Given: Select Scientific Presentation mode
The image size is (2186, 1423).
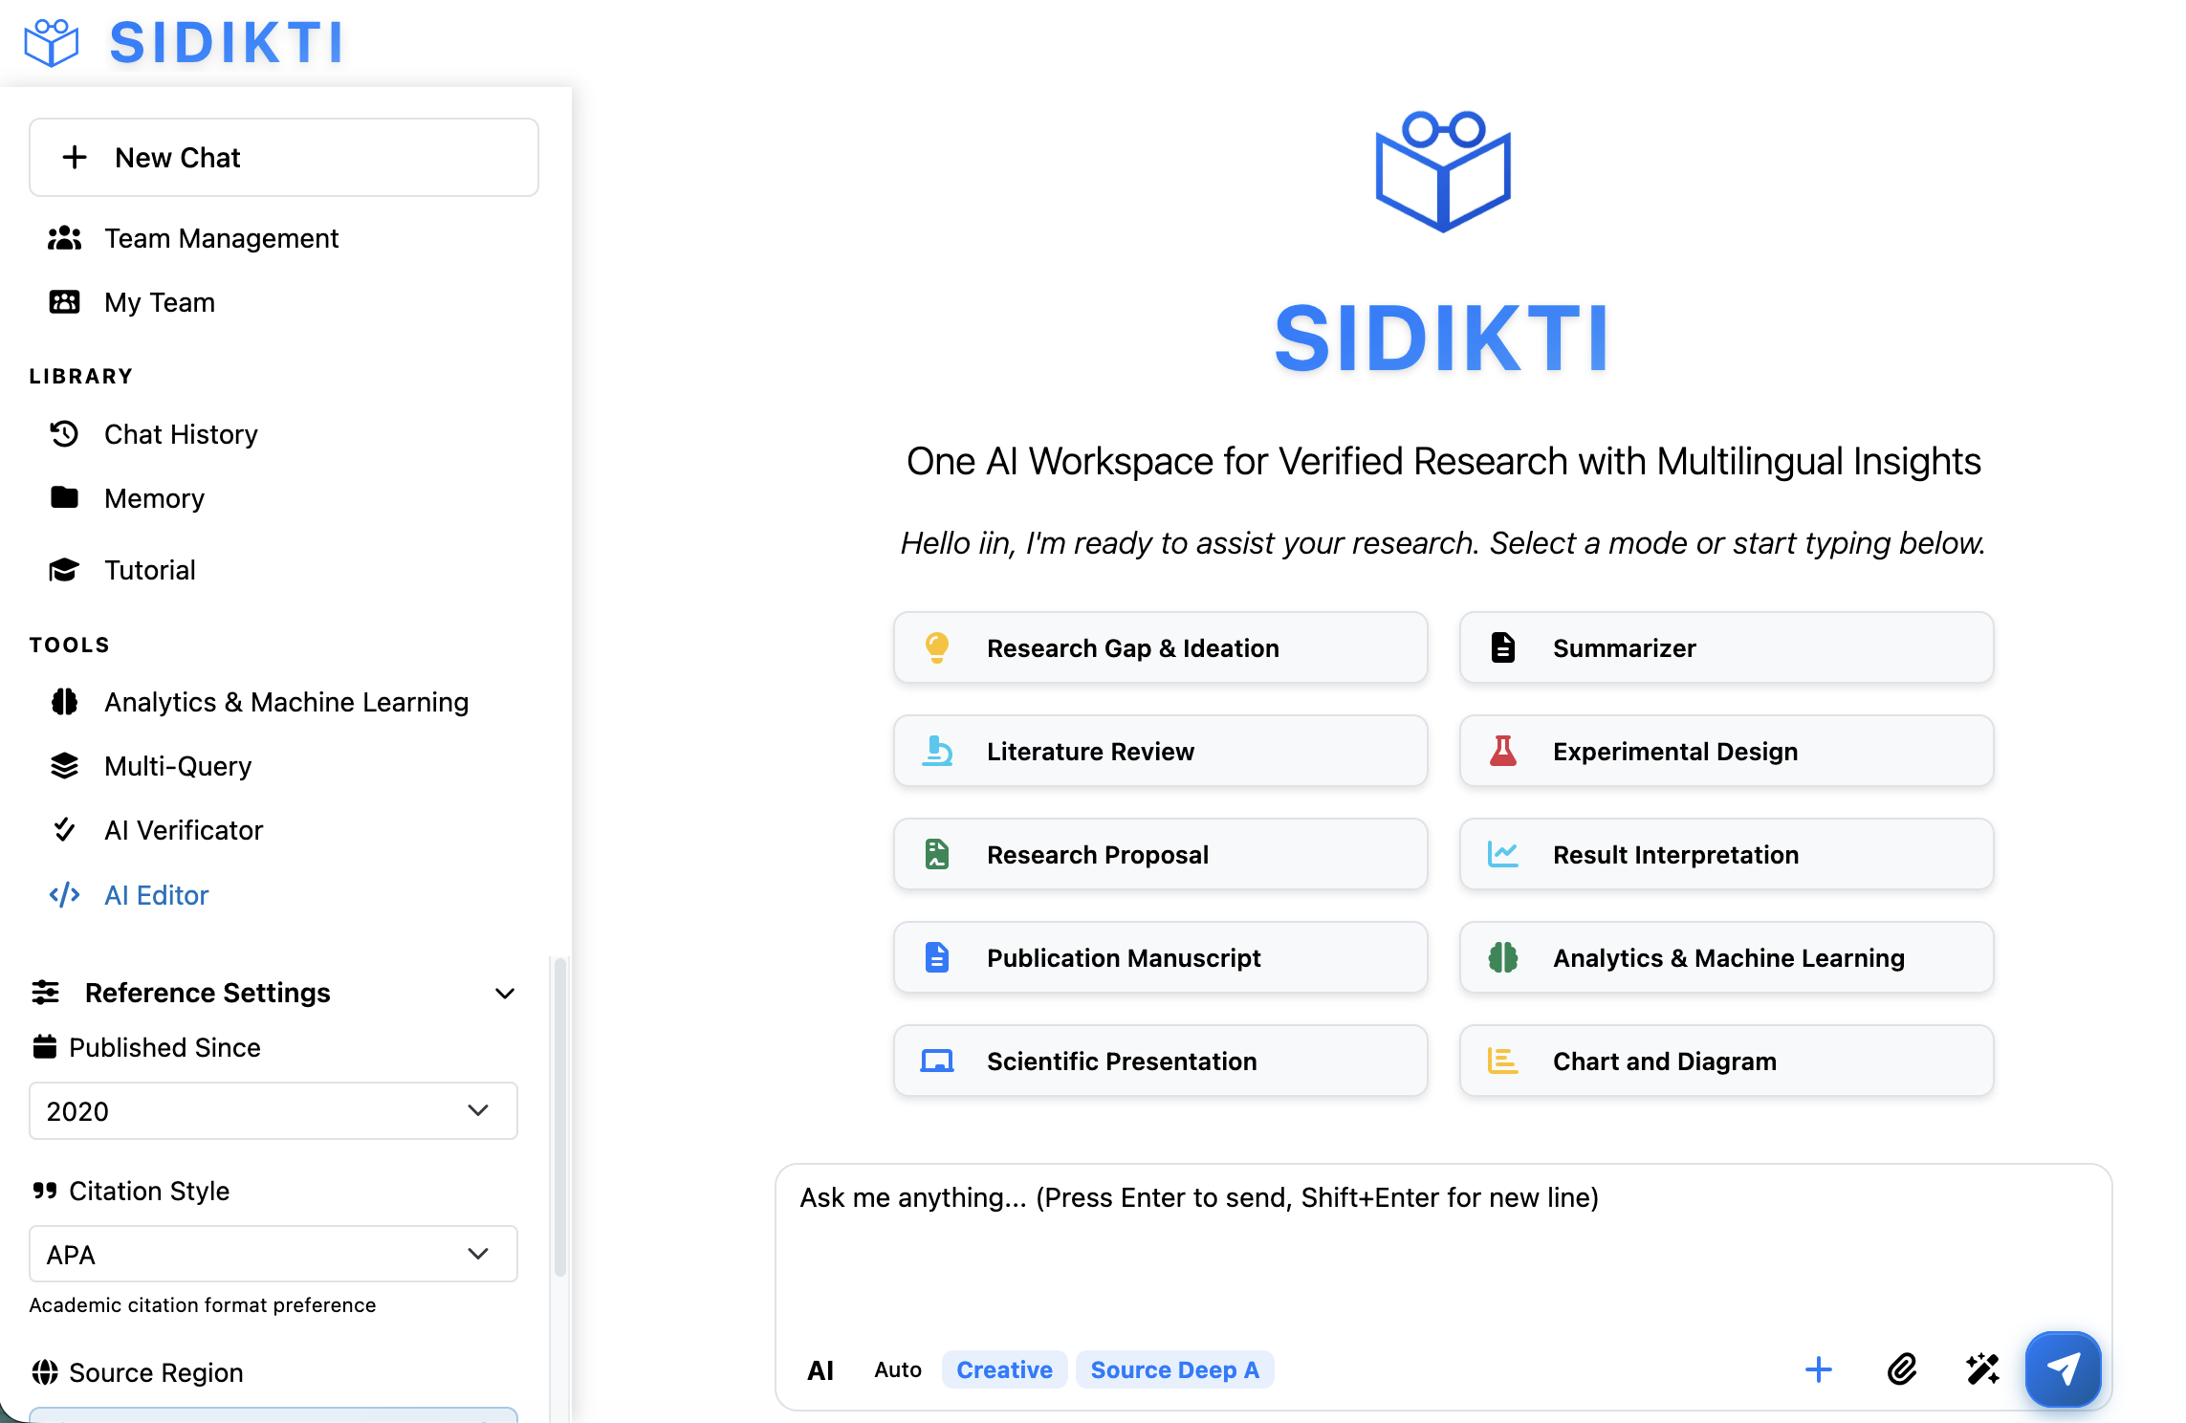Looking at the screenshot, I should 1161,1061.
